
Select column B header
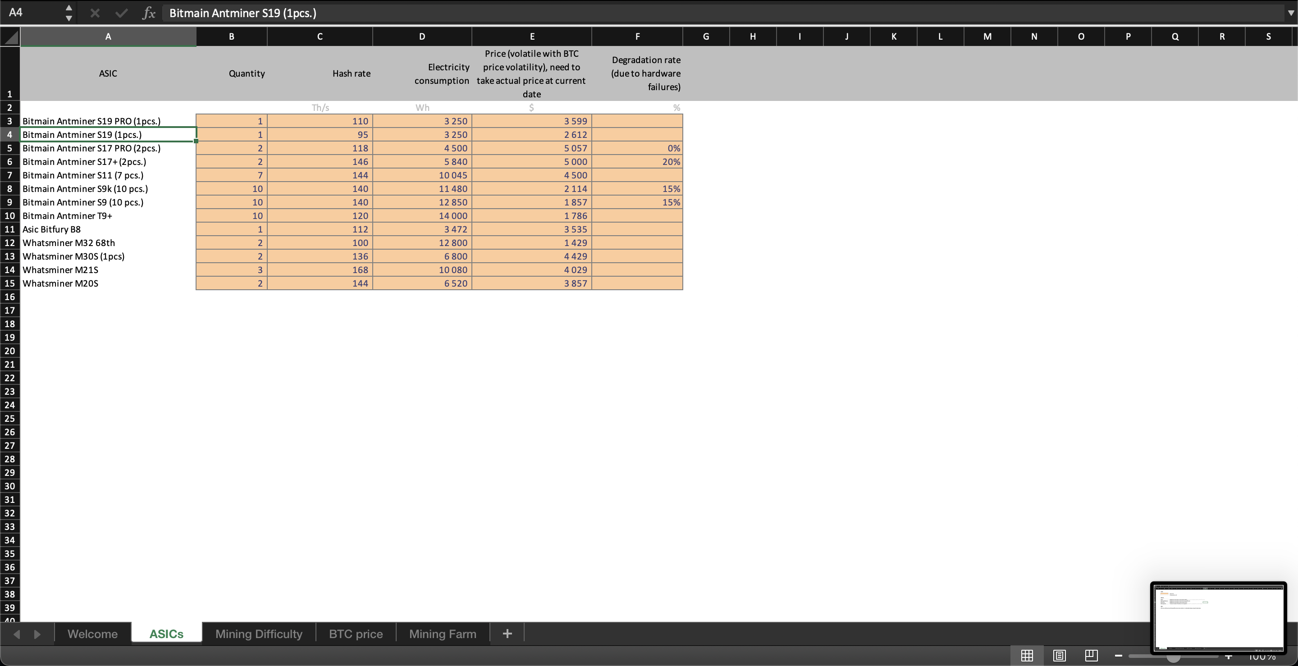231,36
